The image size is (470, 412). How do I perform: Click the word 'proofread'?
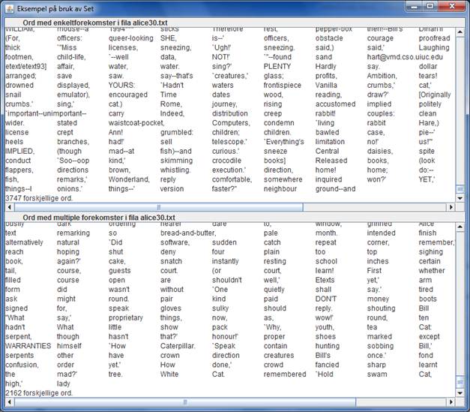click(x=434, y=38)
